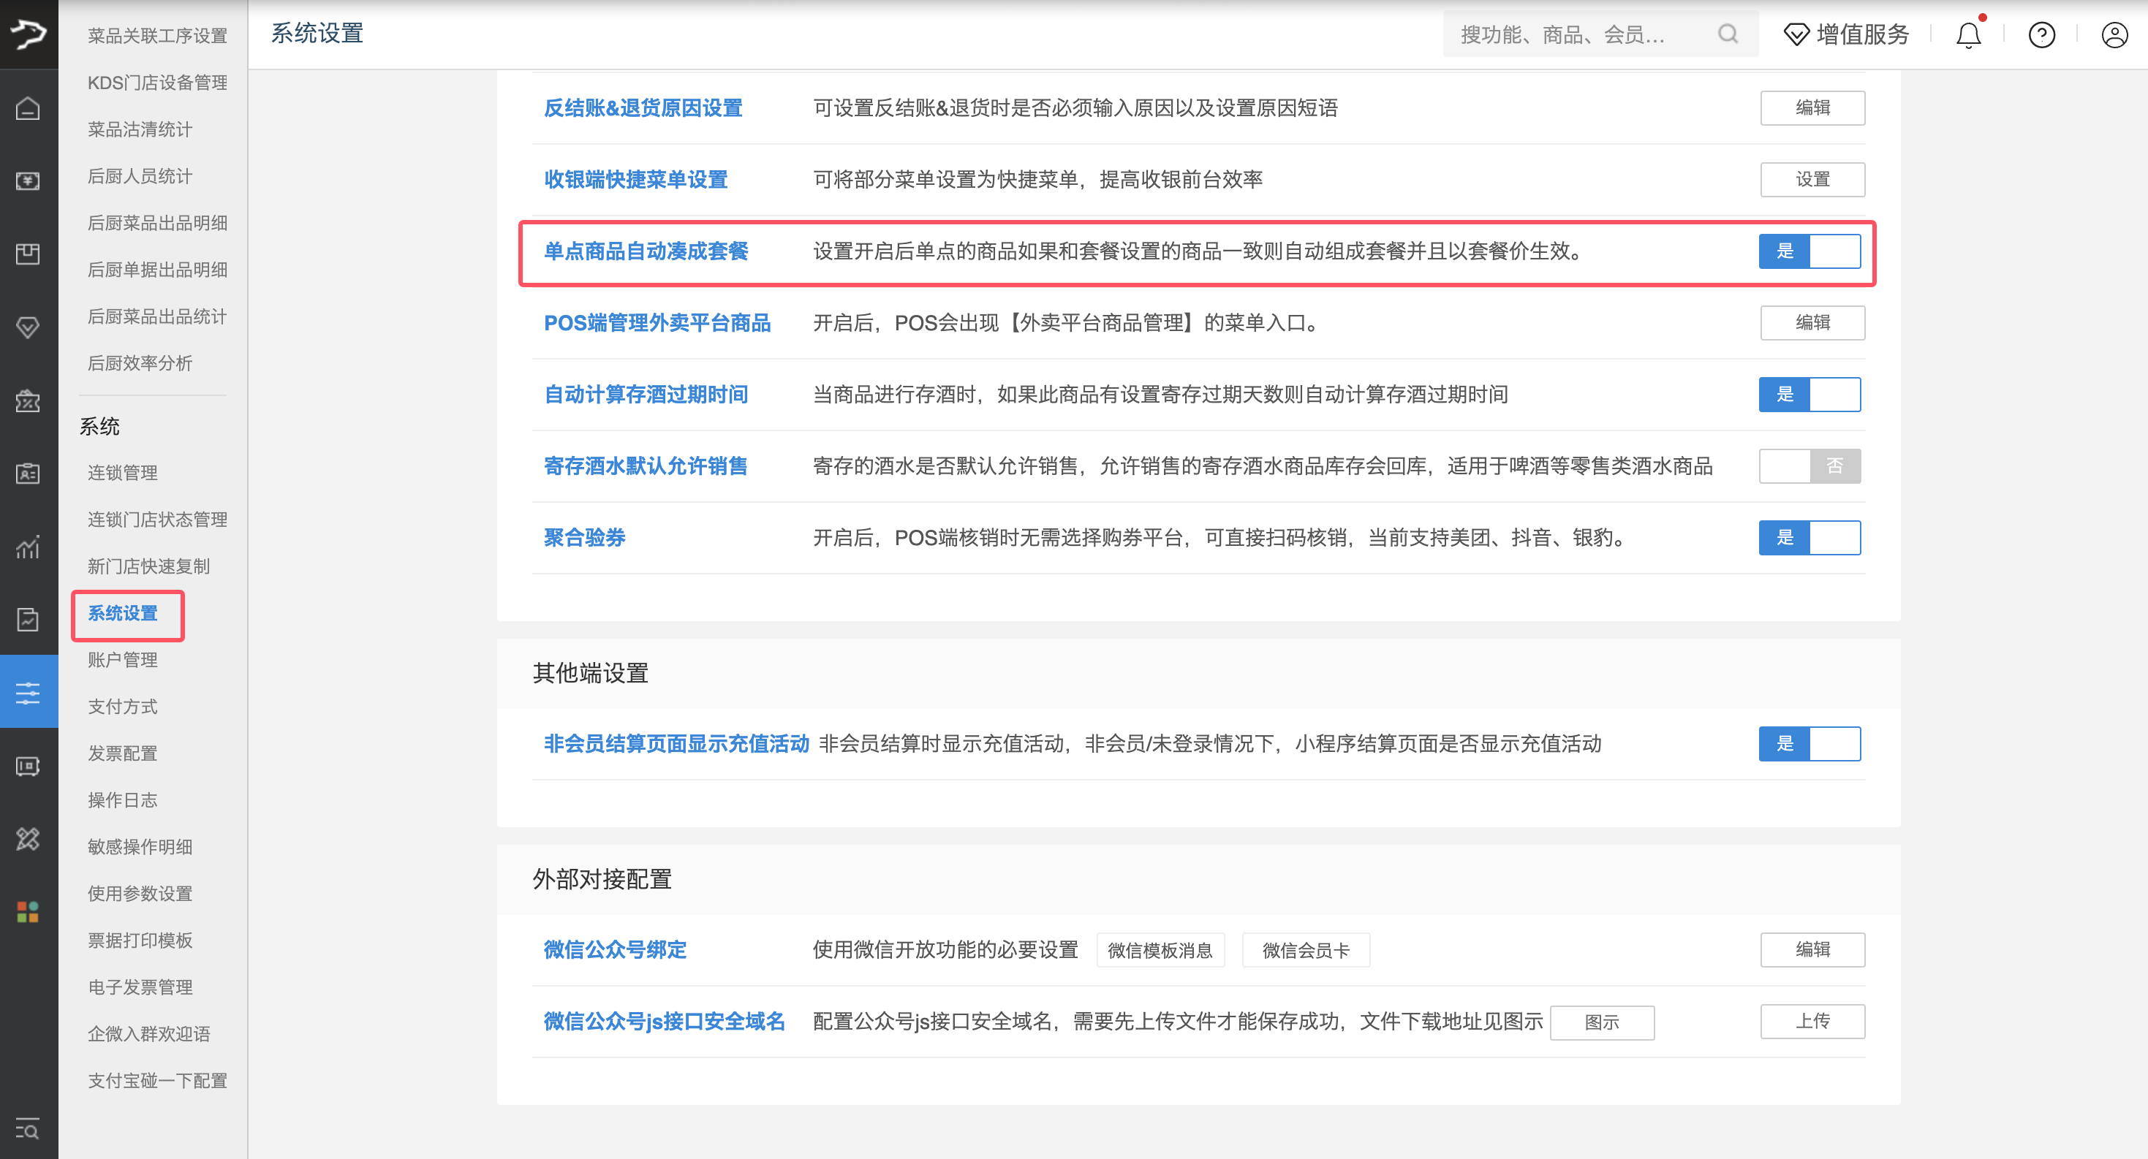Open the home icon in sidebar
Image resolution: width=2148 pixels, height=1159 pixels.
pyautogui.click(x=29, y=108)
